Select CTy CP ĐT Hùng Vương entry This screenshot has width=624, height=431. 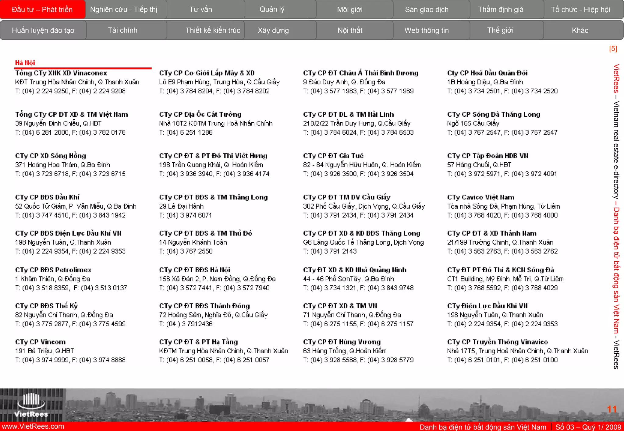[x=342, y=342]
